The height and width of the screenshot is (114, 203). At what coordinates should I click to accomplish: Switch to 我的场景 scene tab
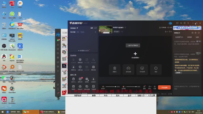click(73, 32)
